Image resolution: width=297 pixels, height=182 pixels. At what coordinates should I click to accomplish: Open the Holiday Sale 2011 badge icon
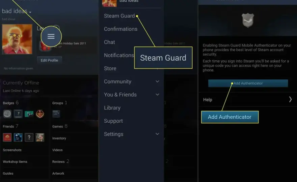point(45,47)
